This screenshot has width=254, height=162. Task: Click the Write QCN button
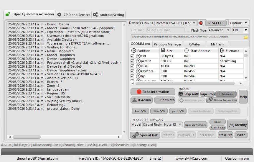click(x=159, y=111)
